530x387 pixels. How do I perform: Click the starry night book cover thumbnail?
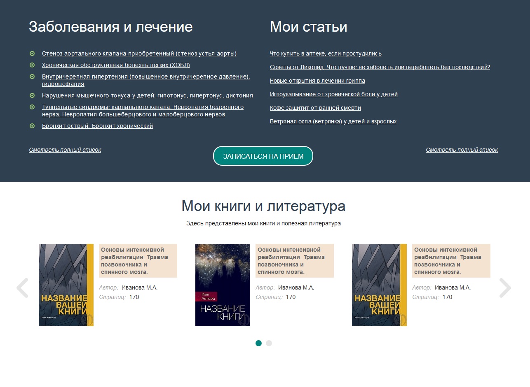[223, 285]
